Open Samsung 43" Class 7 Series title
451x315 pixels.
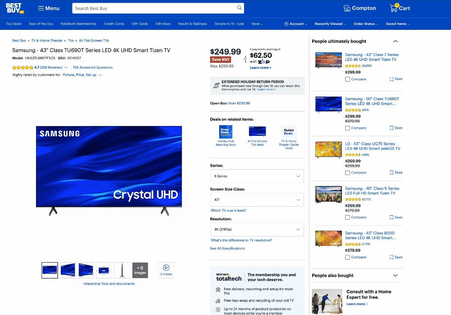pyautogui.click(x=372, y=57)
